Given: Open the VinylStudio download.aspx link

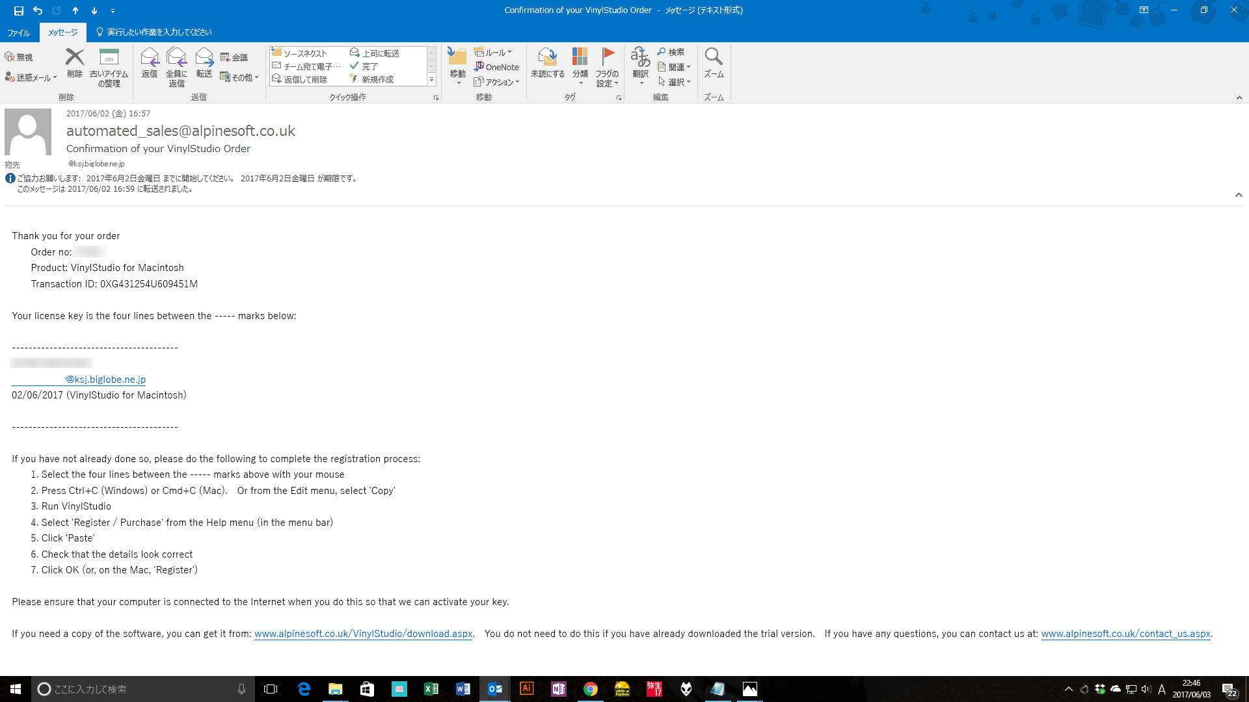Looking at the screenshot, I should (363, 634).
